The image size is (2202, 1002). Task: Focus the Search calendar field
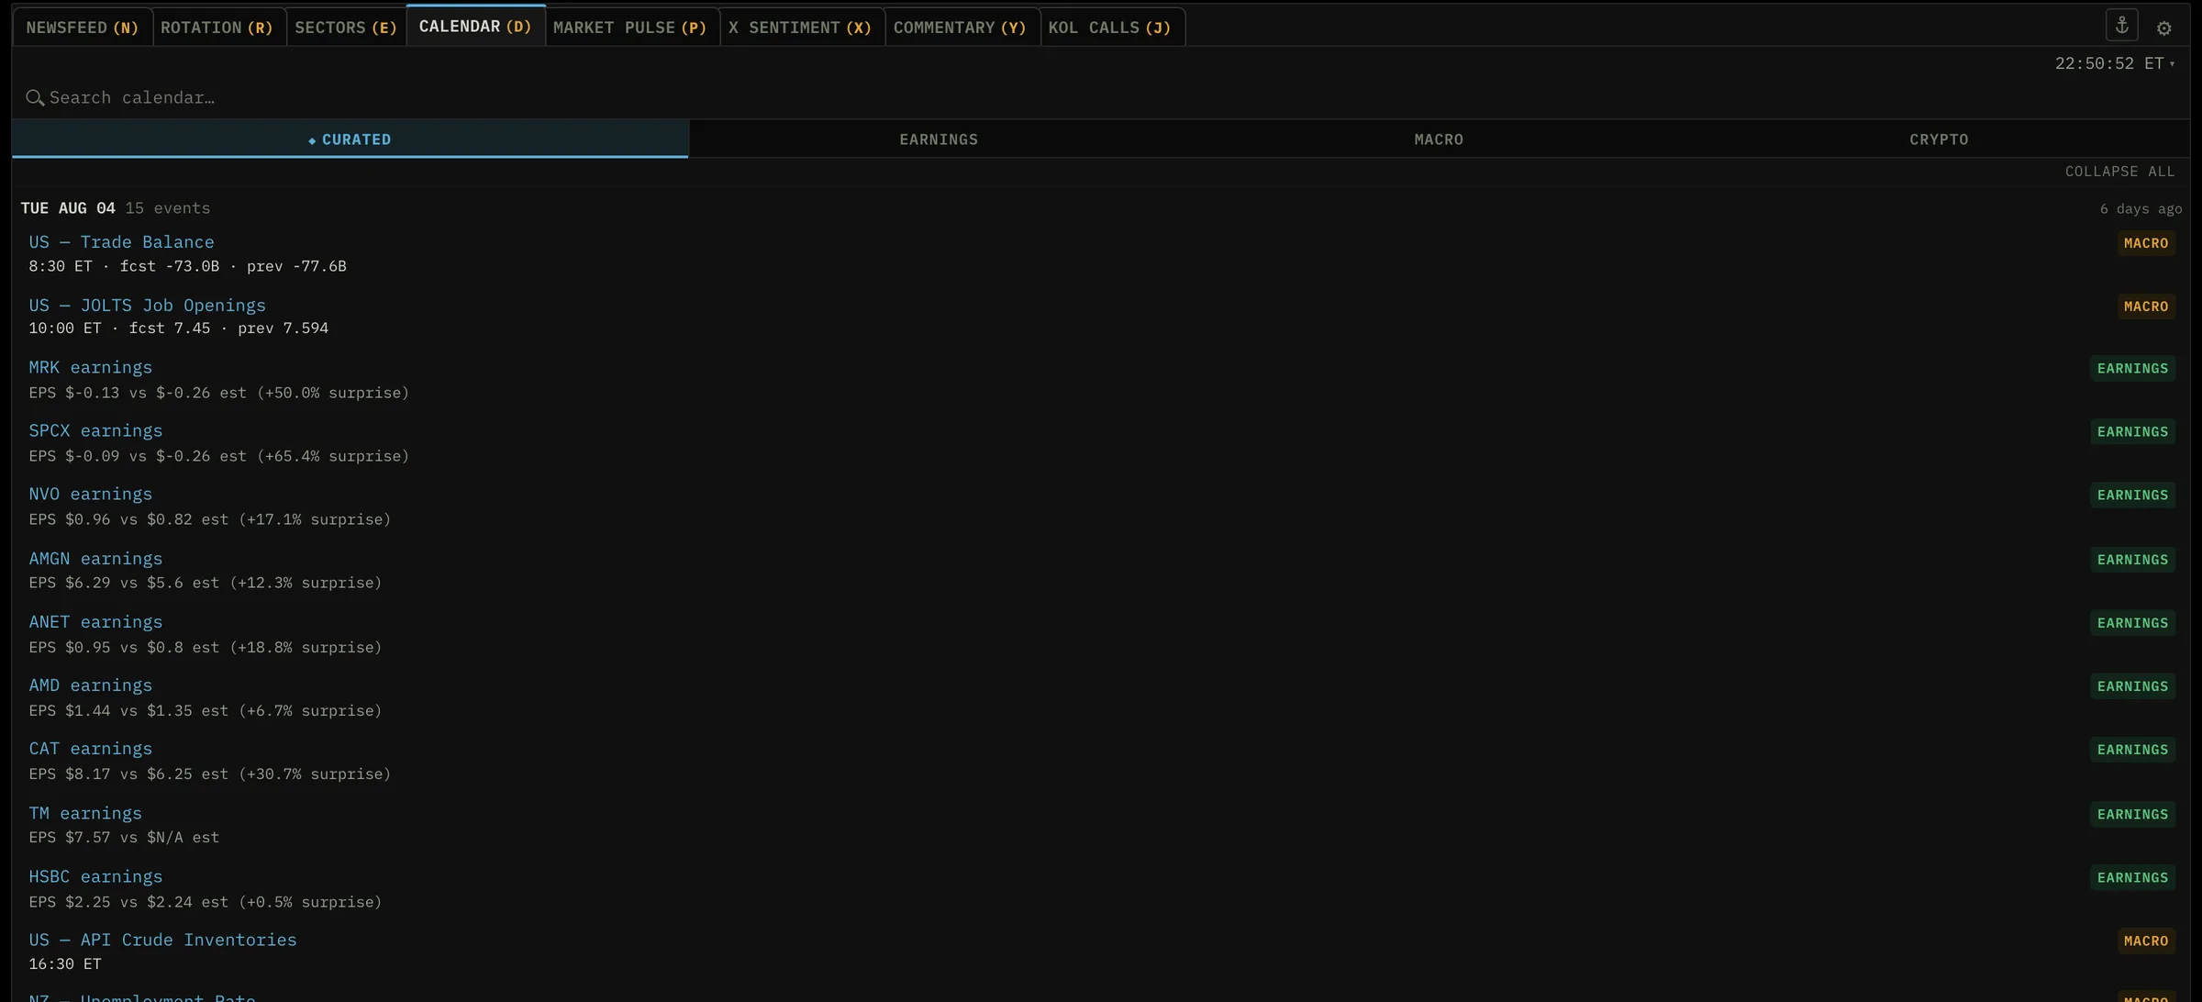(1101, 97)
